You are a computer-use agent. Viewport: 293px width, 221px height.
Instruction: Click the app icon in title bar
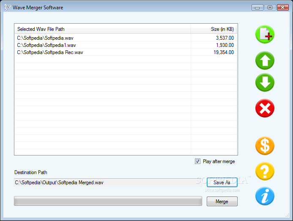click(x=7, y=7)
